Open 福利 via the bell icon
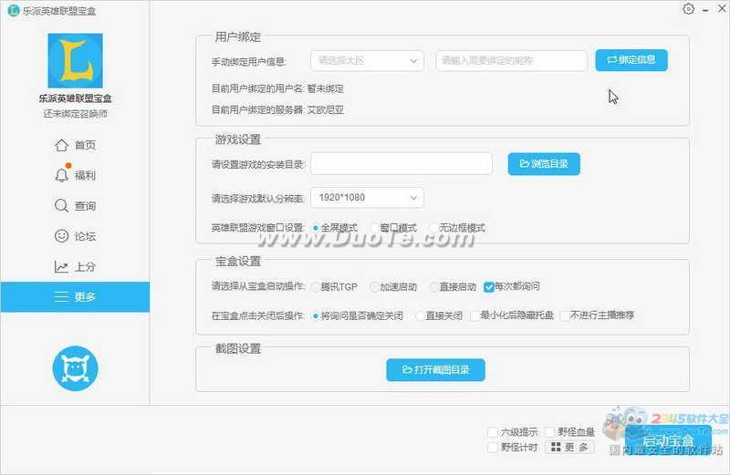Image resolution: width=730 pixels, height=475 pixels. click(62, 175)
